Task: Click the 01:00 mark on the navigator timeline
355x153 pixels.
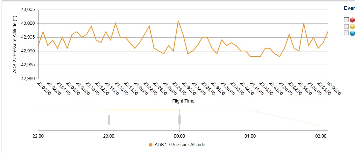Action: (250, 136)
